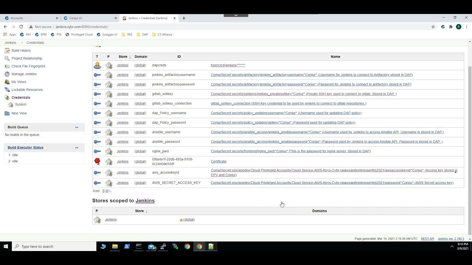Open File Explorer in taskbar

click(x=115, y=247)
